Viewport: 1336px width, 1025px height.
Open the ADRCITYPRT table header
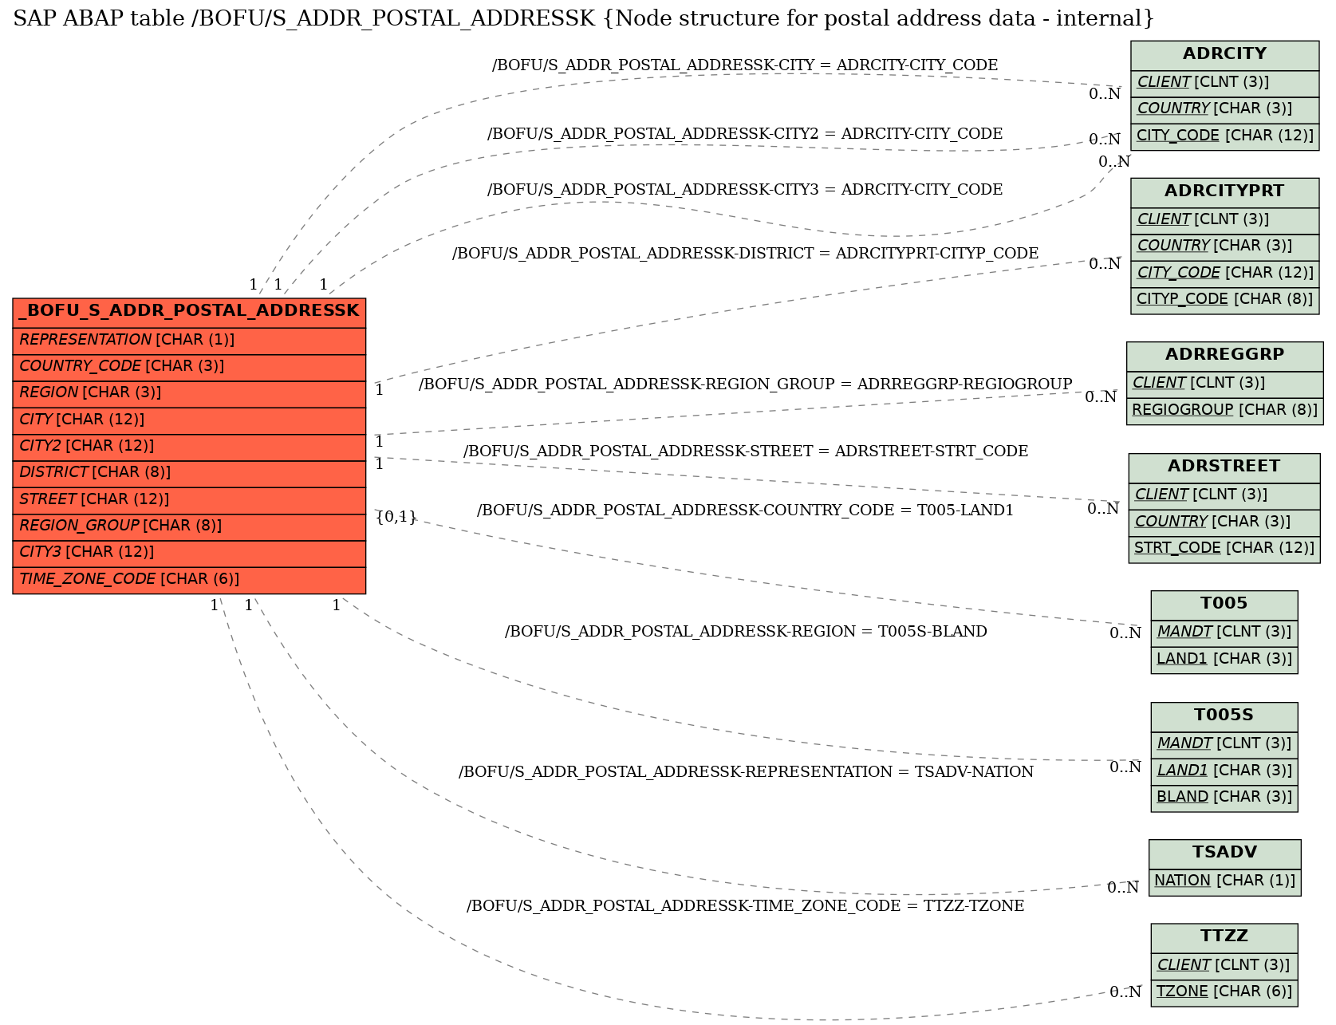pyautogui.click(x=1224, y=191)
